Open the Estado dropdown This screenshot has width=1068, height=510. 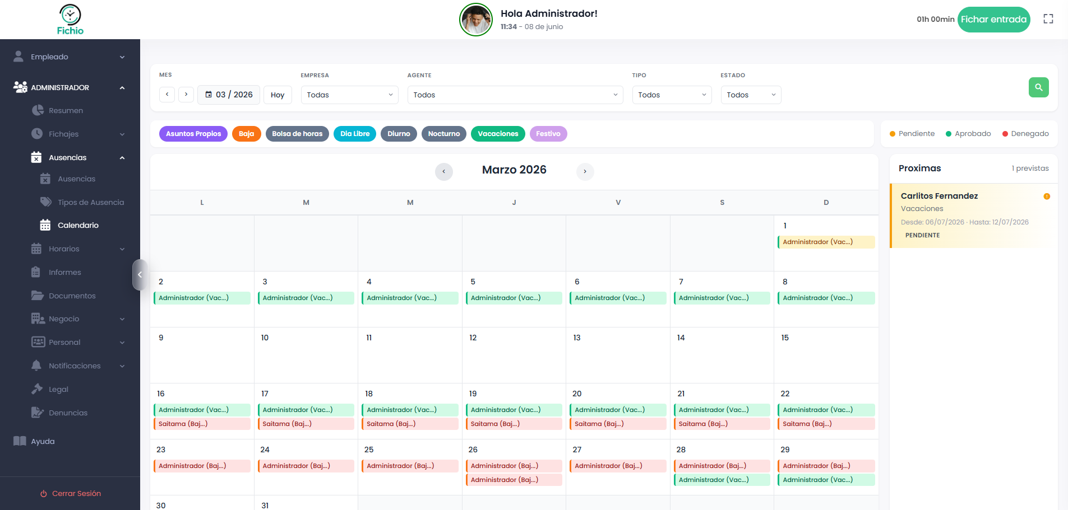click(x=751, y=95)
